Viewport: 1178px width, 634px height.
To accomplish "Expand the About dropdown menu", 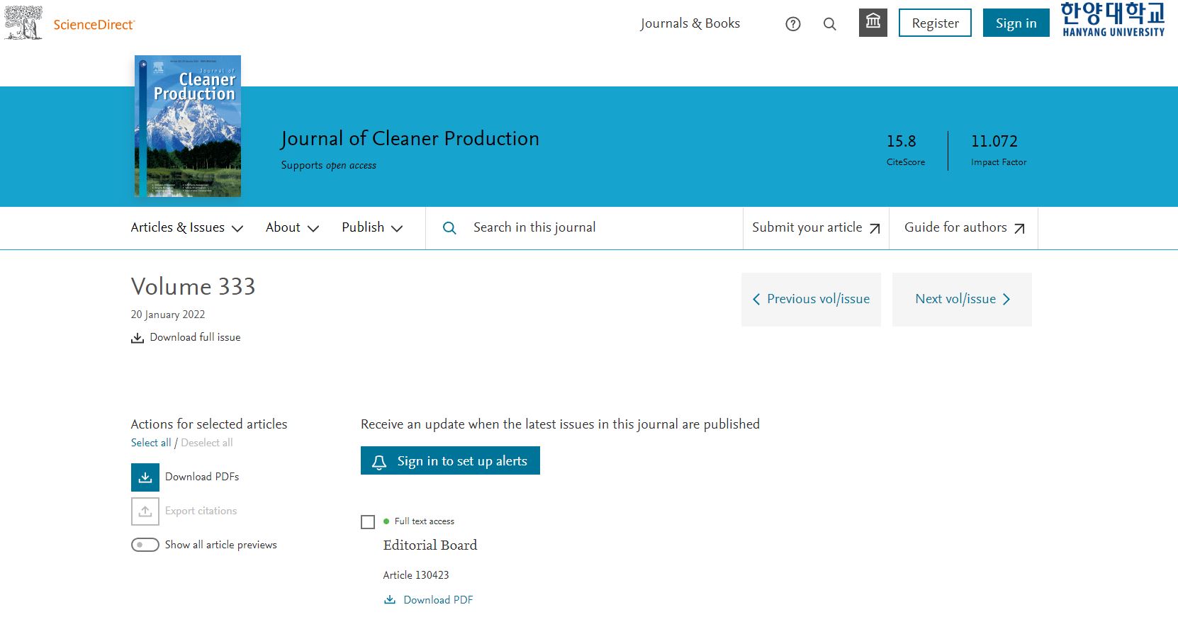I will point(292,228).
